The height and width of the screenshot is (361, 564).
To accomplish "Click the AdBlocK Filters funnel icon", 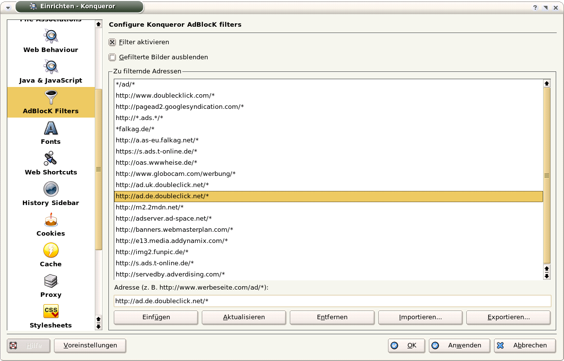I will (51, 97).
